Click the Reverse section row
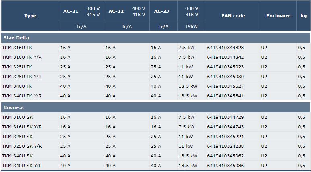The width and height of the screenshot is (311, 172). [x=155, y=108]
